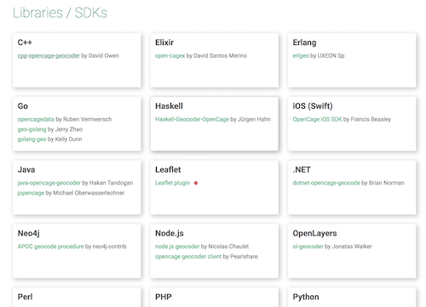Click the Node.js card title
The width and height of the screenshot is (426, 307).
coord(170,233)
